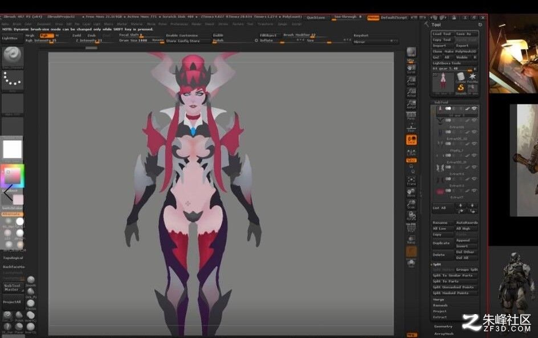Toggle the Rgb mode button
The image size is (538, 338).
47,35
